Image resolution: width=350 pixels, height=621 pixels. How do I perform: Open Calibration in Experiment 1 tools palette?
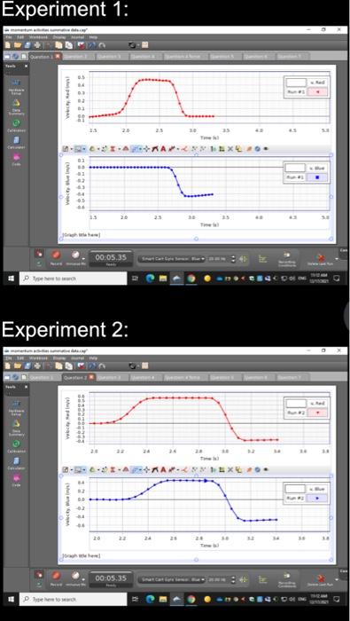(x=16, y=125)
